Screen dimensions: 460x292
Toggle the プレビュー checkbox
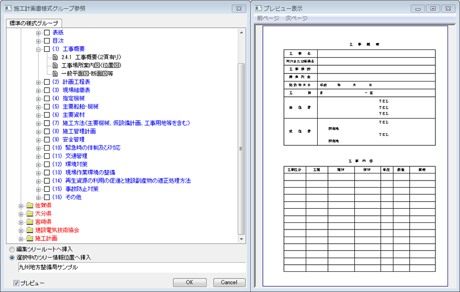coord(16,283)
